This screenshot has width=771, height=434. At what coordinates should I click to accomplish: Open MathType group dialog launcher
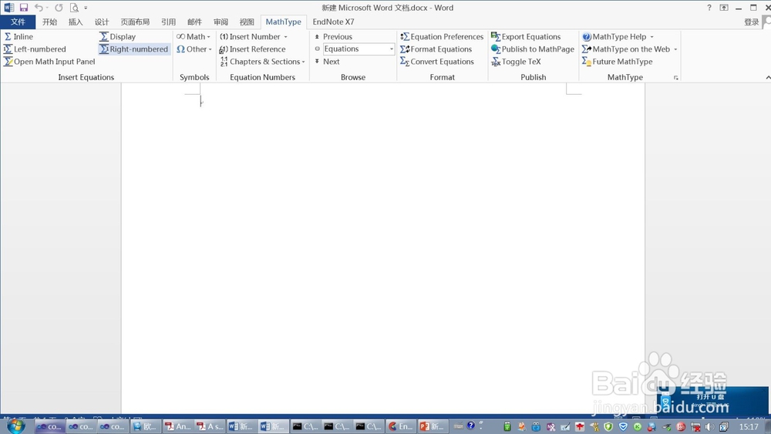tap(675, 78)
